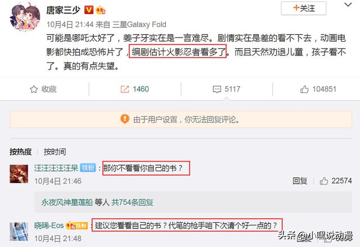Open comments via the speech bubble icon
360x247 pixels.
[217, 89]
